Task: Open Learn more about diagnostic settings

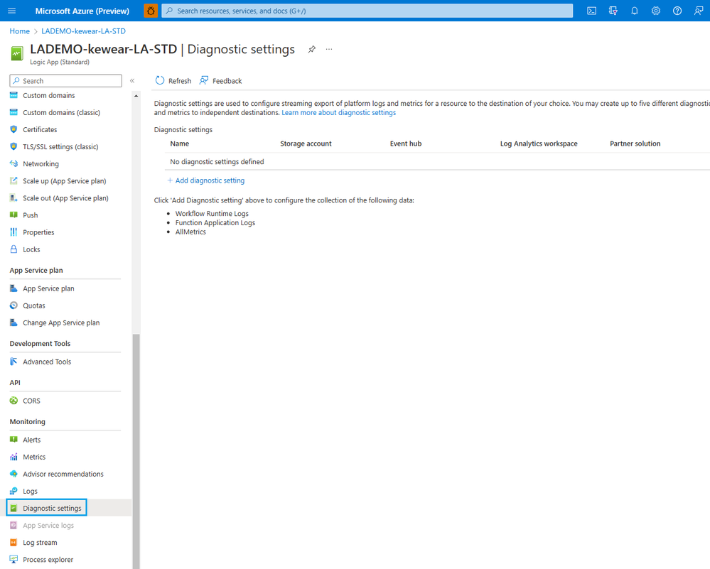Action: (x=339, y=113)
